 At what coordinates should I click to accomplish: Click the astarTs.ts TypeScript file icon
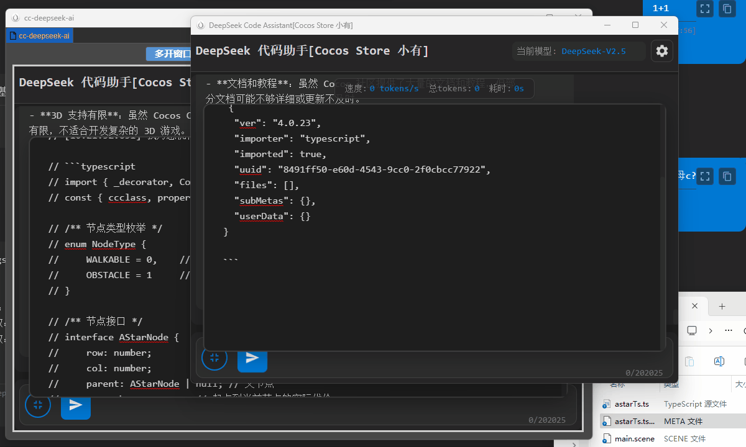click(x=607, y=404)
